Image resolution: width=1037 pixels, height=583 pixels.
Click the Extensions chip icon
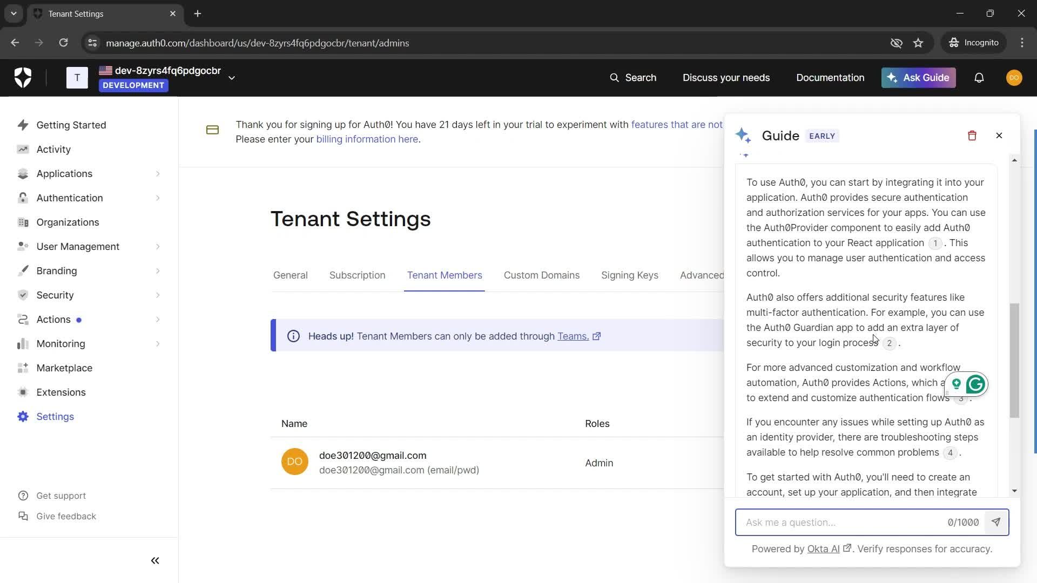23,392
